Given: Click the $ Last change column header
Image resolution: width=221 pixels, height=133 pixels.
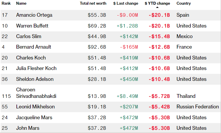Looking at the screenshot, I should pos(126,4).
